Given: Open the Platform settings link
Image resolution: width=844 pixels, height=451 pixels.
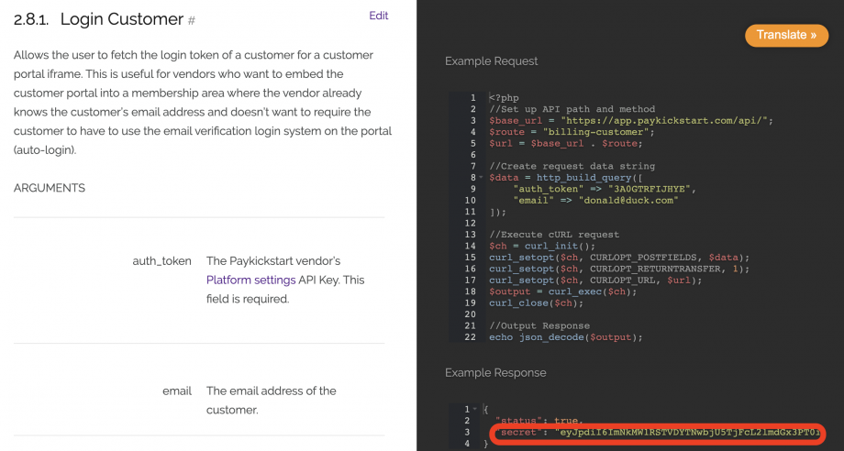Looking at the screenshot, I should [x=250, y=280].
